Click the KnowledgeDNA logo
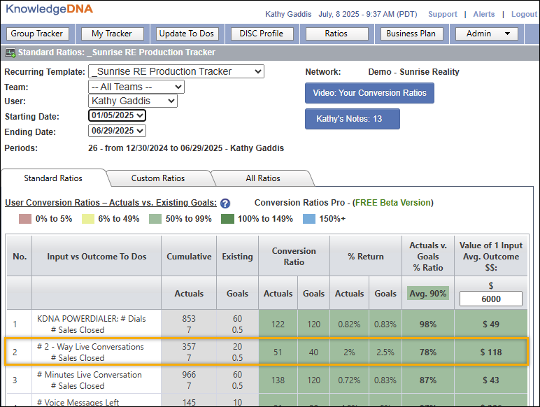 click(49, 9)
